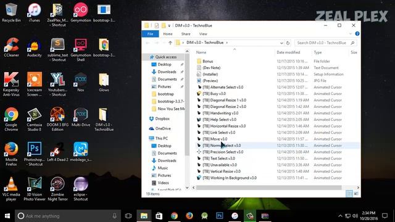This screenshot has height=222, width=395.
Task: Select the Genymotion Shell desktop icon
Action: pyautogui.click(x=81, y=49)
